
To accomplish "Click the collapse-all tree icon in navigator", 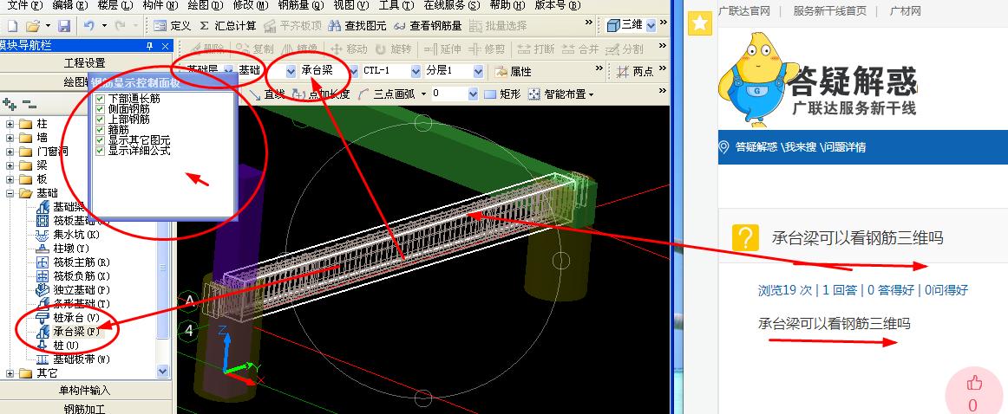I will click(29, 104).
